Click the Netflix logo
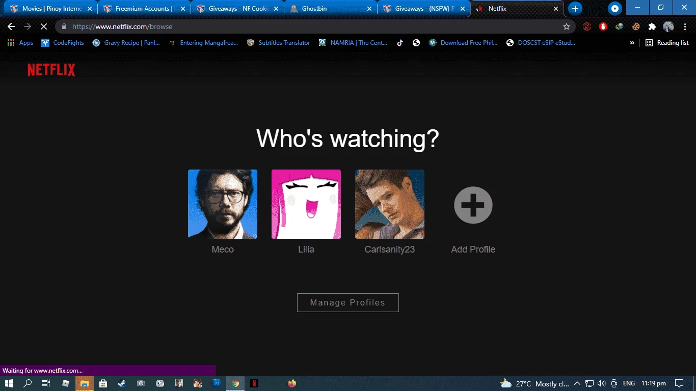 click(x=51, y=70)
